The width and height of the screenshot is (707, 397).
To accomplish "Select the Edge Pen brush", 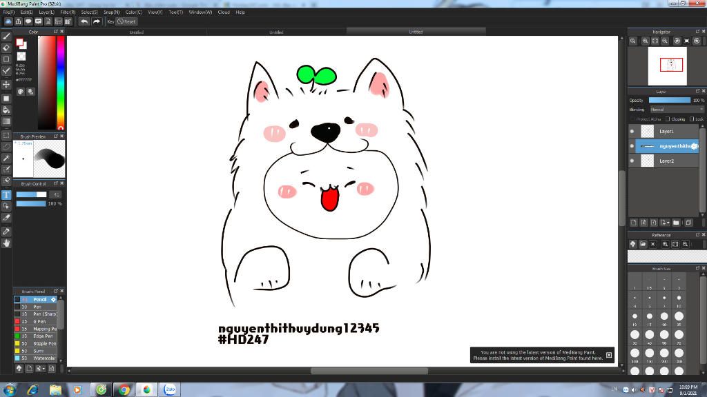I will [37, 336].
